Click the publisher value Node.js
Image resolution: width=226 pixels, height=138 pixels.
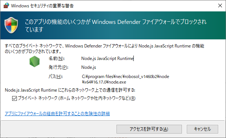coord(89,67)
